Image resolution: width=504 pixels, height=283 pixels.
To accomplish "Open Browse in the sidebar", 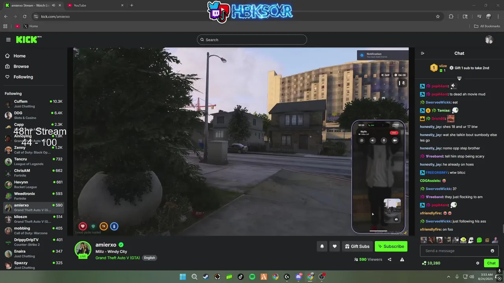I will 21,66.
